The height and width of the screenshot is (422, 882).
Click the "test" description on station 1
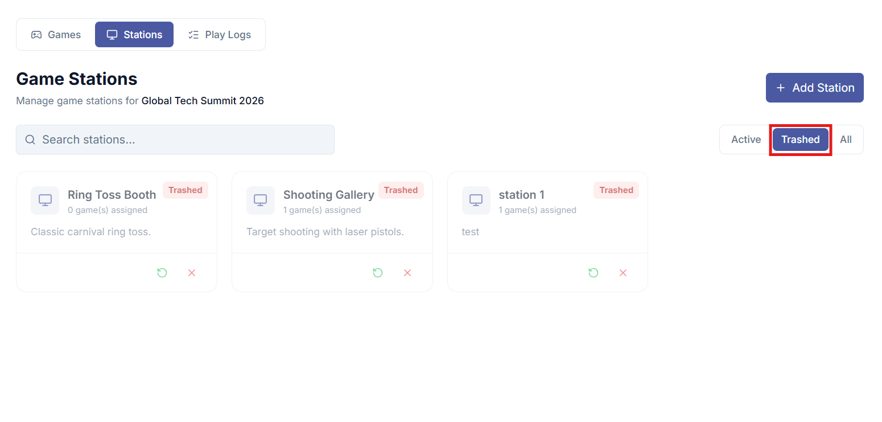[x=471, y=232]
